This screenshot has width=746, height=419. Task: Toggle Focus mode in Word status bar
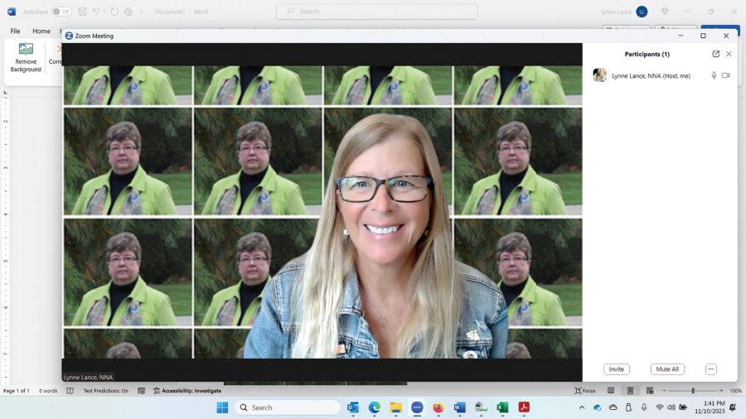584,390
